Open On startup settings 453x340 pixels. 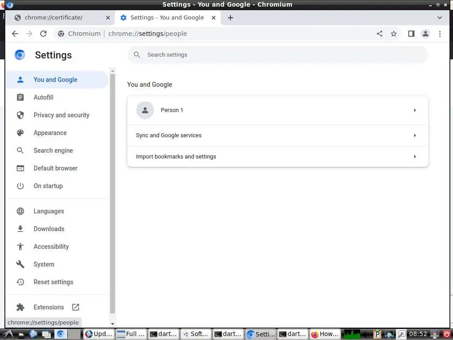[57, 186]
